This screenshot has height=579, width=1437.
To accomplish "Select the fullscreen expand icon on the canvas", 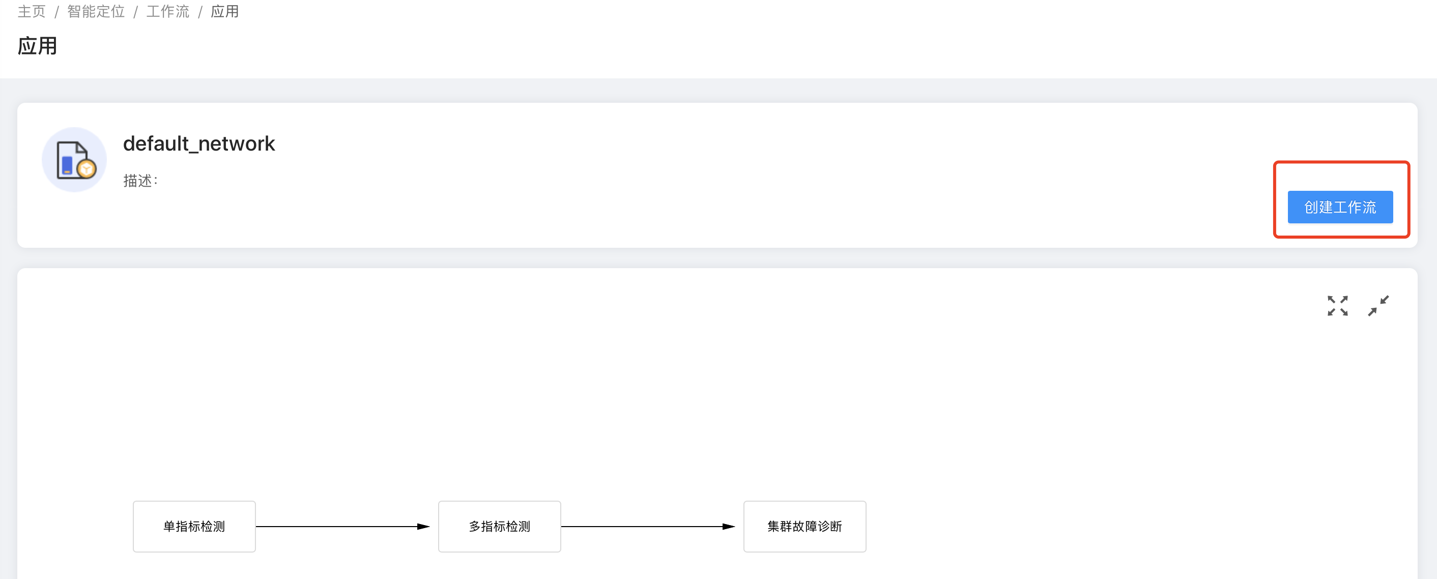I will [1338, 305].
